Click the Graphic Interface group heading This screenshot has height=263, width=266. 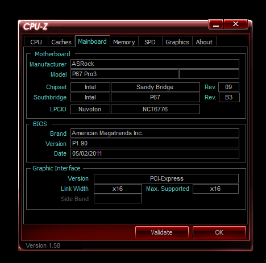click(x=56, y=168)
